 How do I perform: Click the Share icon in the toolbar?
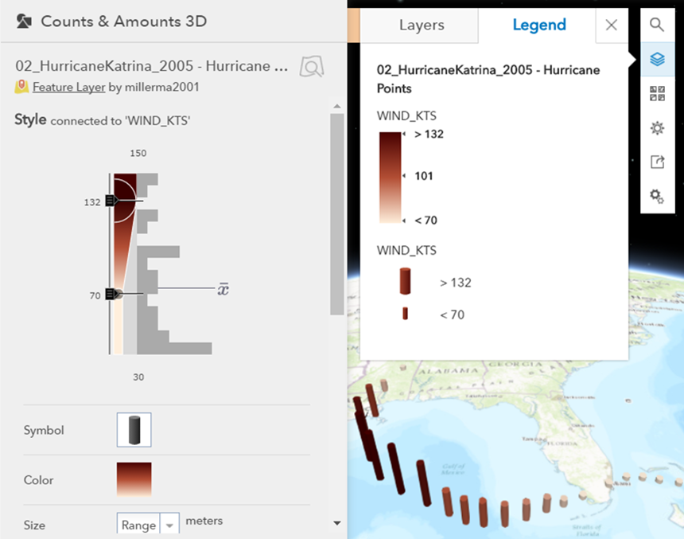tap(657, 162)
